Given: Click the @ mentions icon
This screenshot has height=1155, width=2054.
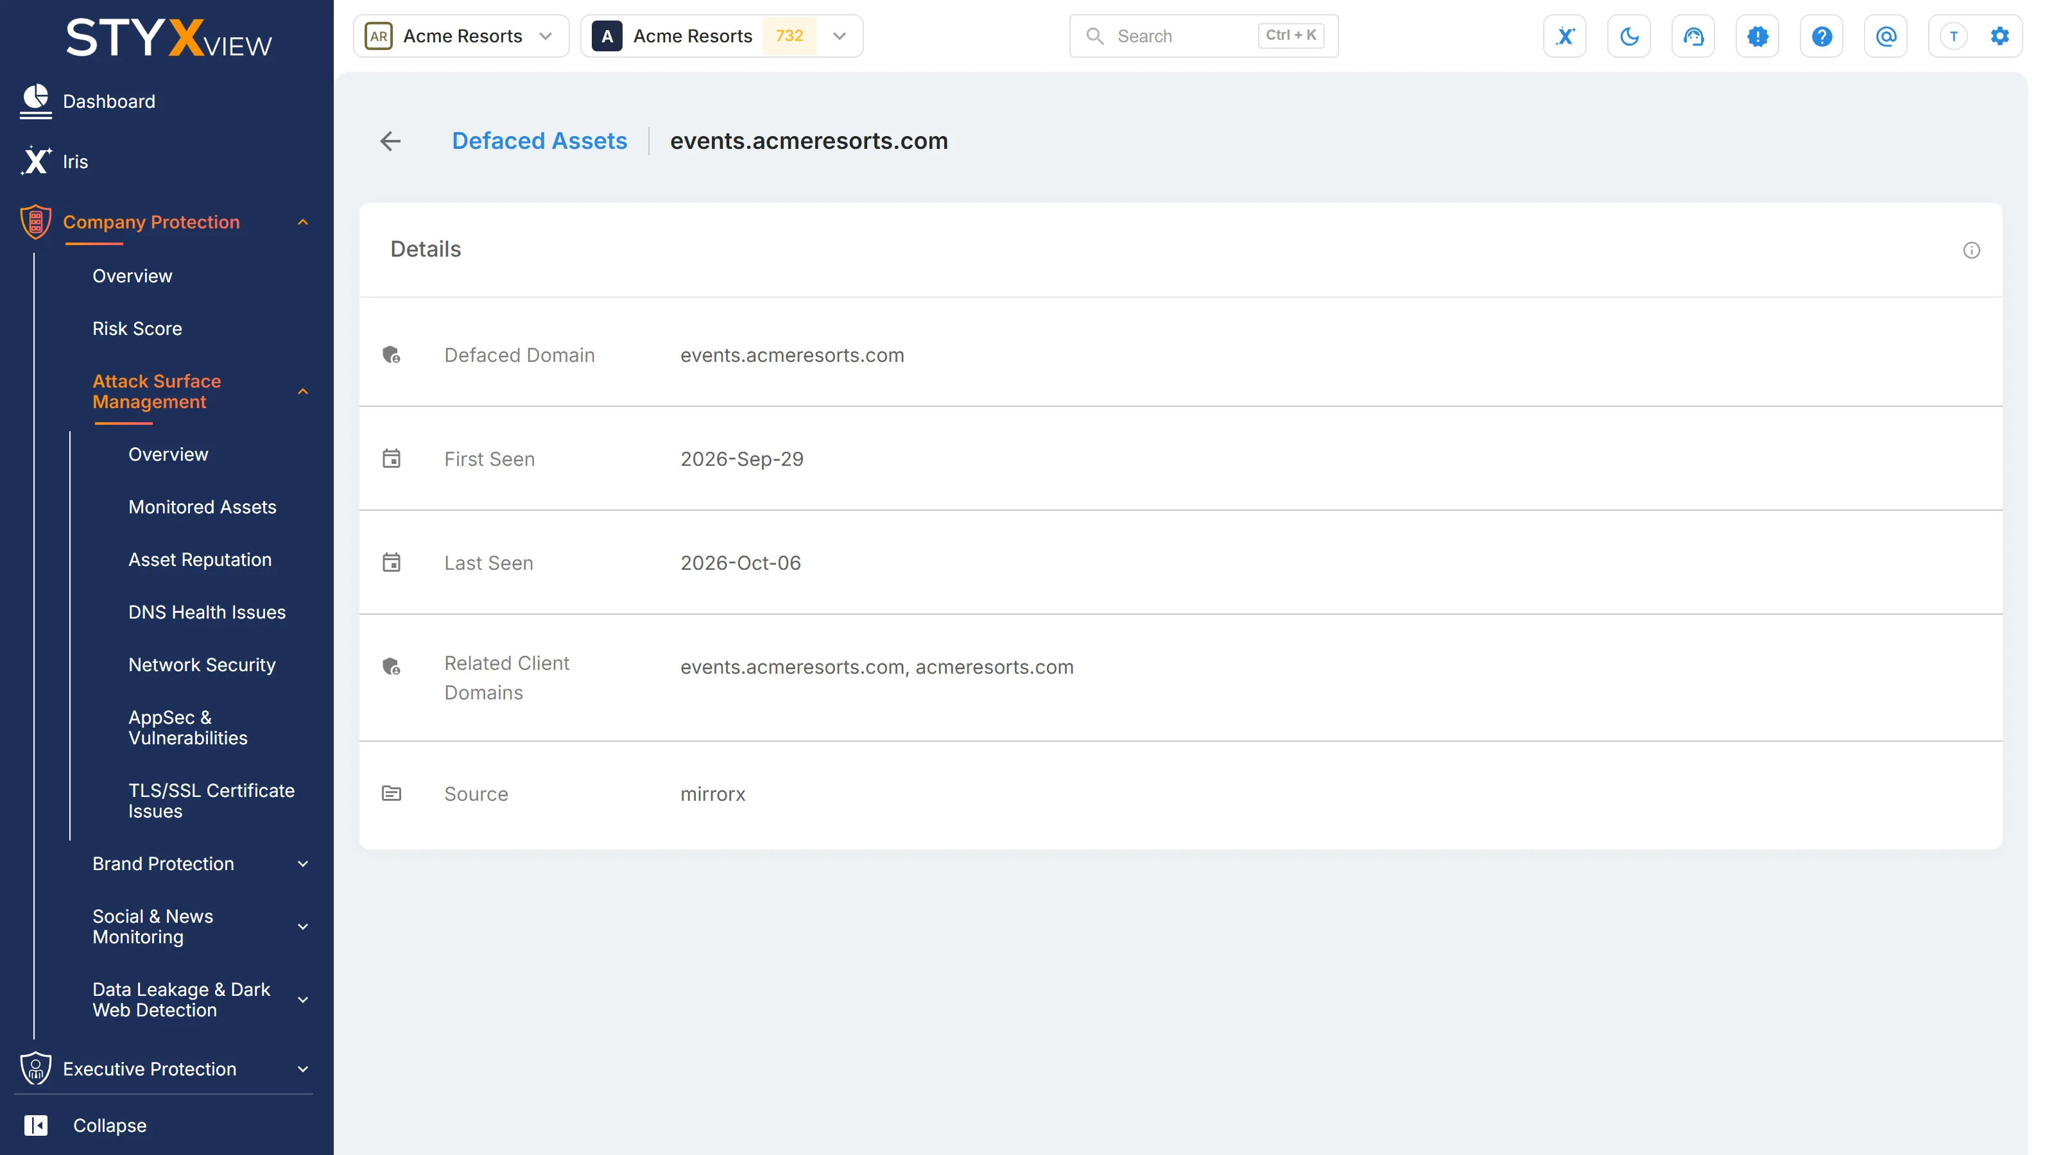Looking at the screenshot, I should pyautogui.click(x=1886, y=36).
